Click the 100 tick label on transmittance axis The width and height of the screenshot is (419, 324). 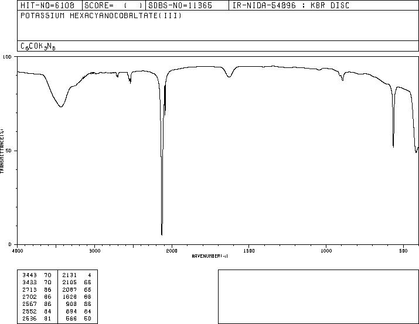tap(7, 57)
